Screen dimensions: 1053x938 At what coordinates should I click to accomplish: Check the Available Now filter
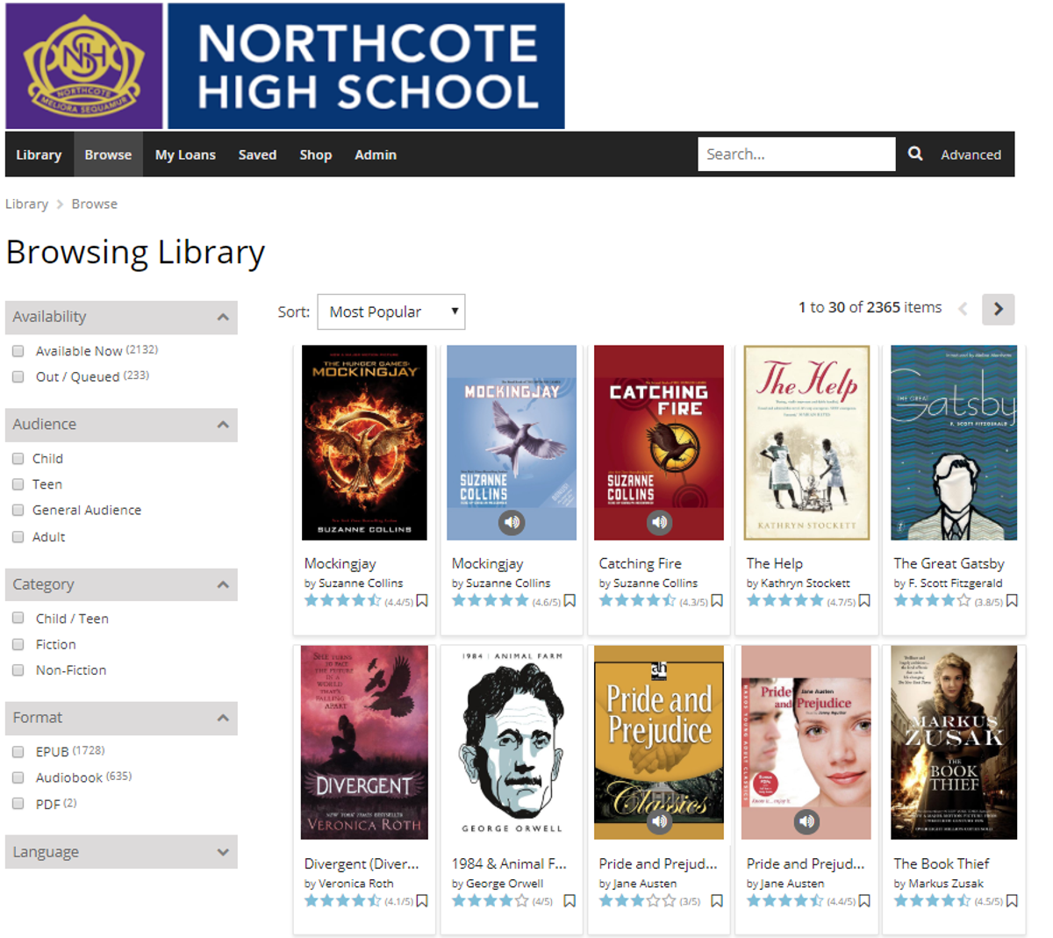(x=18, y=351)
